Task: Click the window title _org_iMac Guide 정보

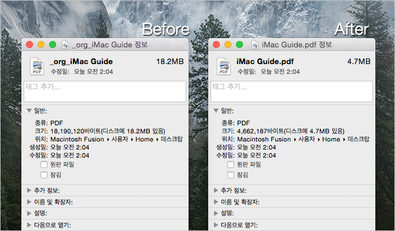Action: [x=110, y=45]
